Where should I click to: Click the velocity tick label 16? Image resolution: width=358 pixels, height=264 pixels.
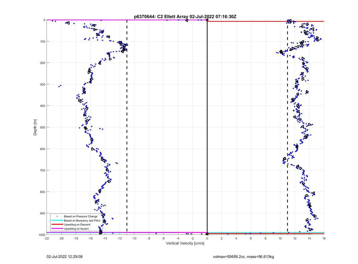[x=324, y=239]
